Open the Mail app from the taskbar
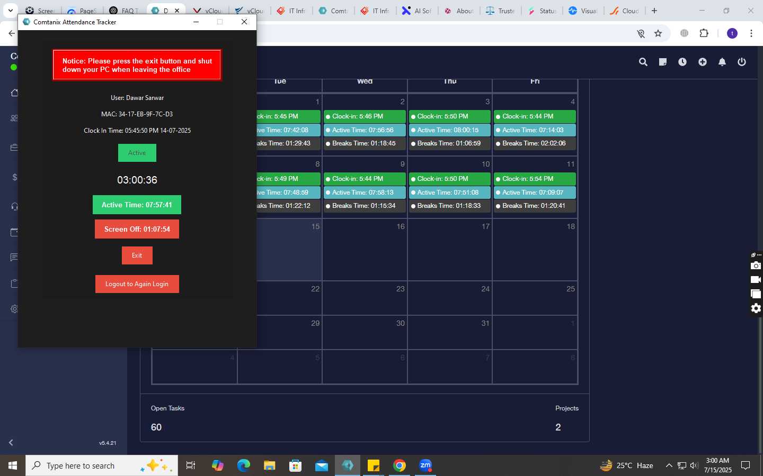 [x=322, y=465]
